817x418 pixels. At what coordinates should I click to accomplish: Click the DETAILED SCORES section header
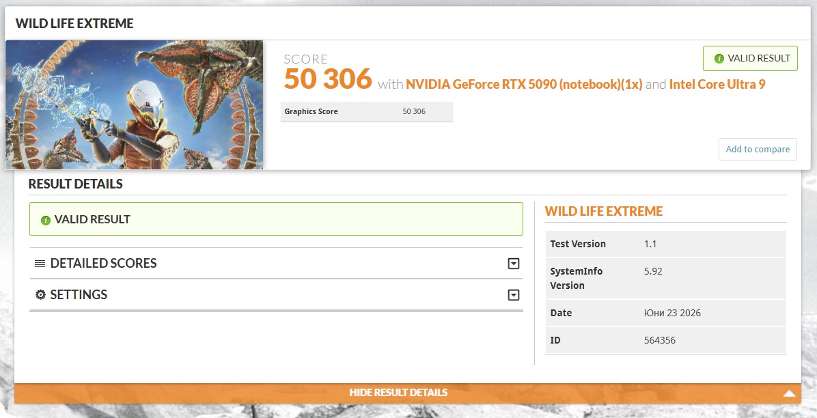coord(276,263)
